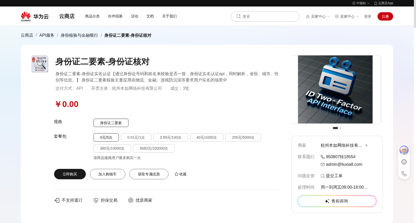Click the 获取专属优惠 button
This screenshot has height=223, width=416.
[x=149, y=174]
